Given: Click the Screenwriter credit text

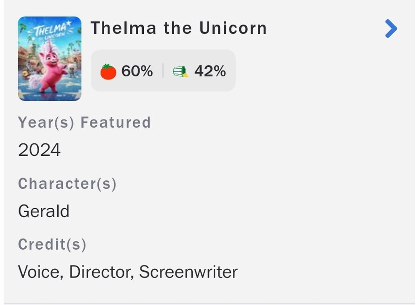Looking at the screenshot, I should [x=188, y=272].
